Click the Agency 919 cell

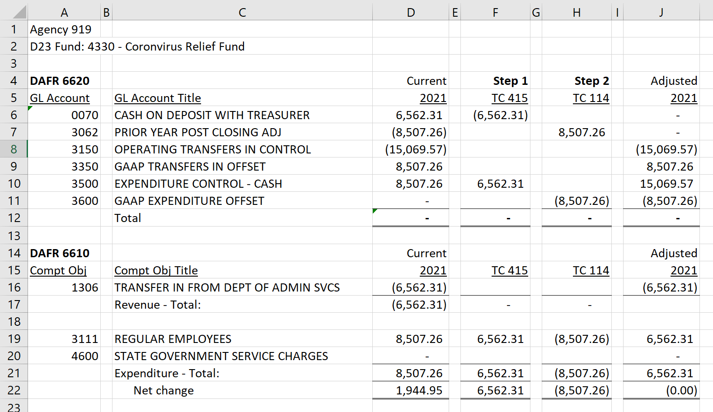(x=61, y=29)
